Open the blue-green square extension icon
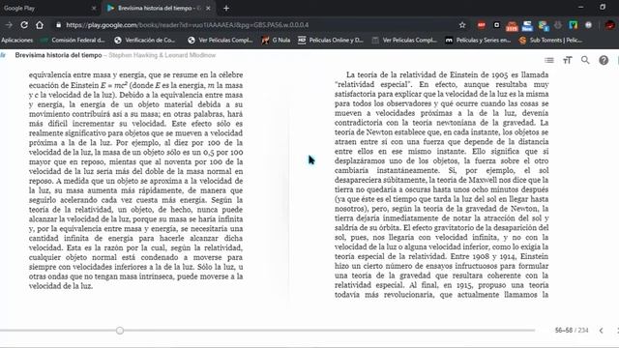619x348 pixels. click(574, 25)
